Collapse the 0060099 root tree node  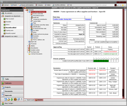[x=25, y=10]
